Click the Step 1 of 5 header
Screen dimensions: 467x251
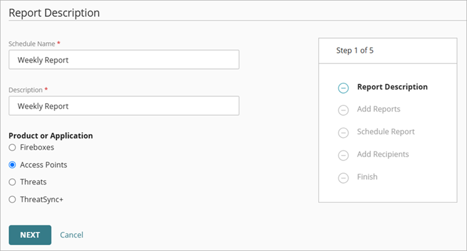(x=355, y=51)
